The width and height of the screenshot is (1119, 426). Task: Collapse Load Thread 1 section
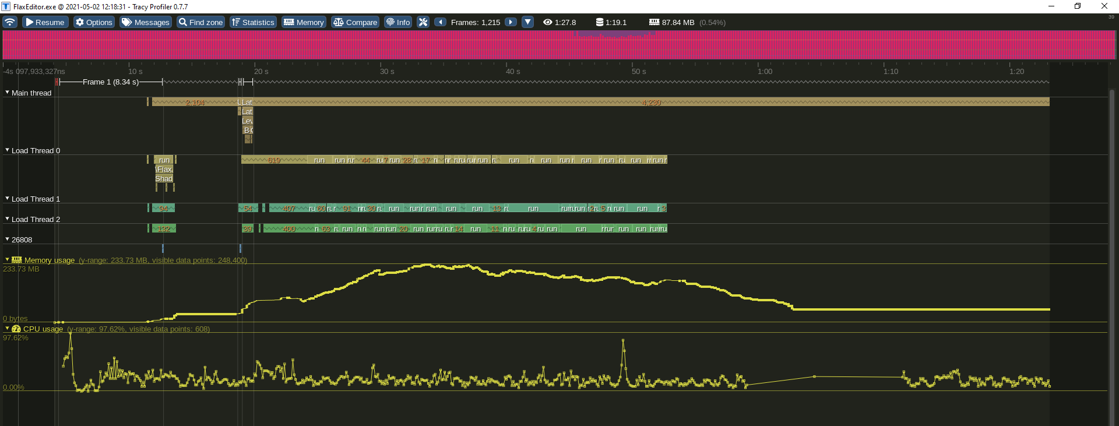8,199
